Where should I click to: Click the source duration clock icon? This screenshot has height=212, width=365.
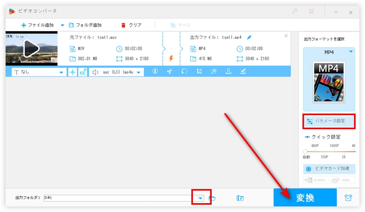click(x=119, y=48)
